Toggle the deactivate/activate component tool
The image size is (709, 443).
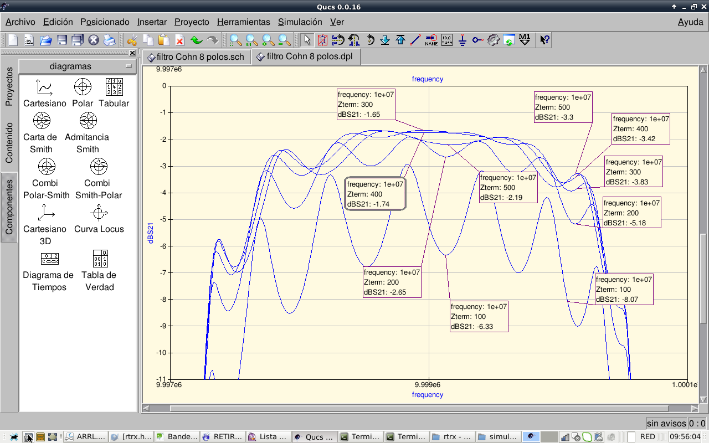click(x=323, y=40)
